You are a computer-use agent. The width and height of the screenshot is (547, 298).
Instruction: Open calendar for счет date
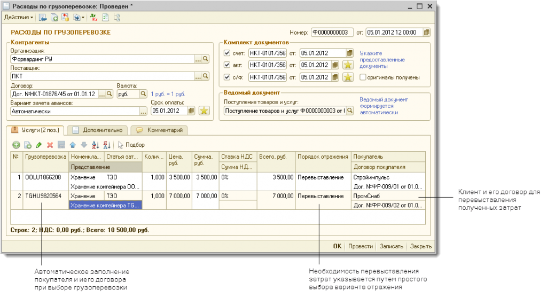click(x=349, y=53)
